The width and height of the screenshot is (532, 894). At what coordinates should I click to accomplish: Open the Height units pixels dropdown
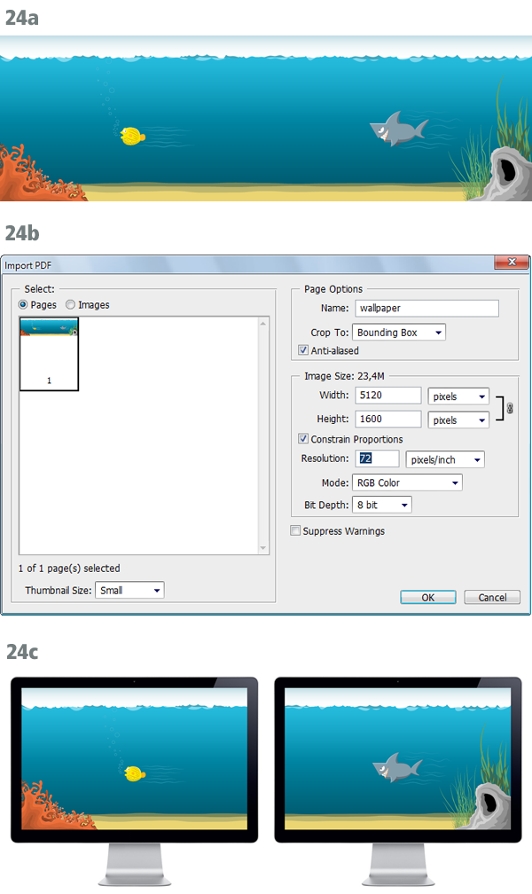pos(458,420)
